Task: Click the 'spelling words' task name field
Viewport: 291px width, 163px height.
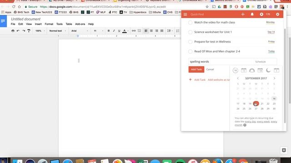Action: [x=221, y=62]
